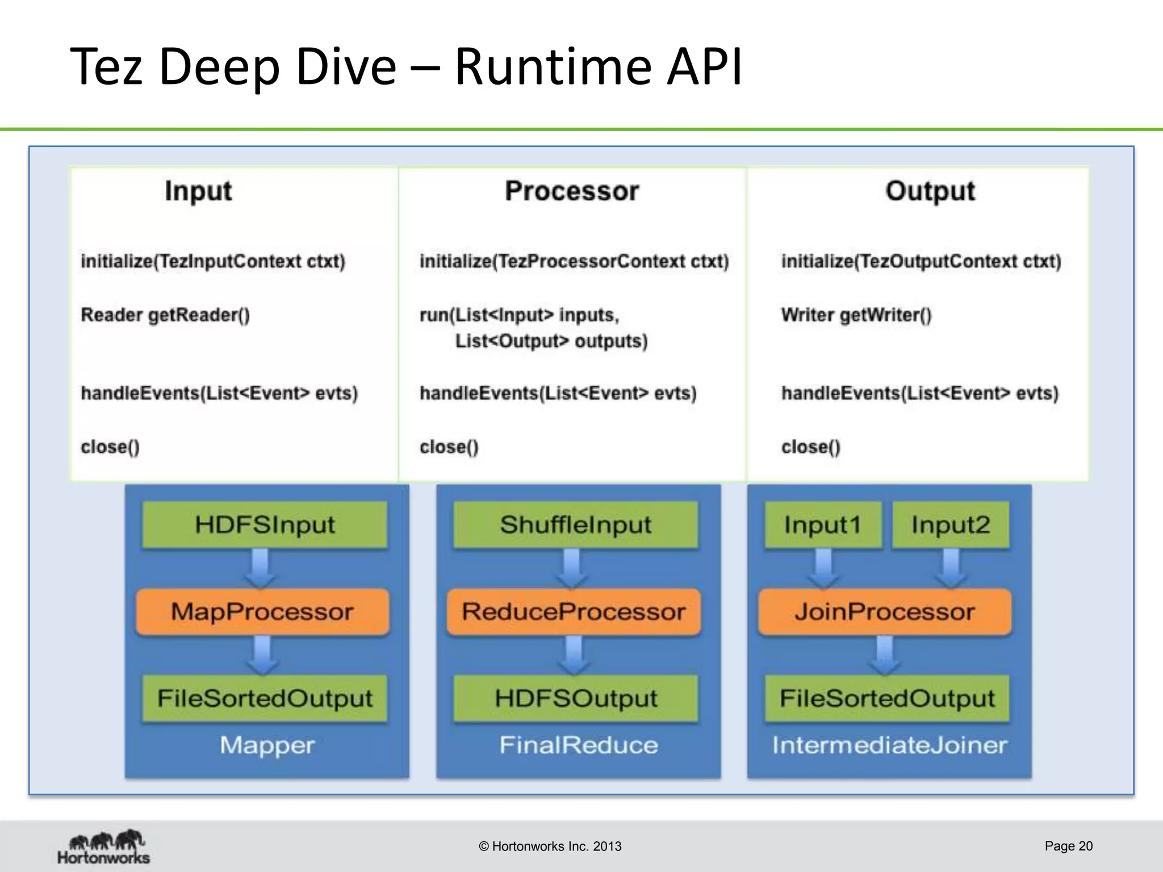Click arrow from ReduceProcessor to HDFSOutput
The image size is (1163, 872).
tap(574, 655)
